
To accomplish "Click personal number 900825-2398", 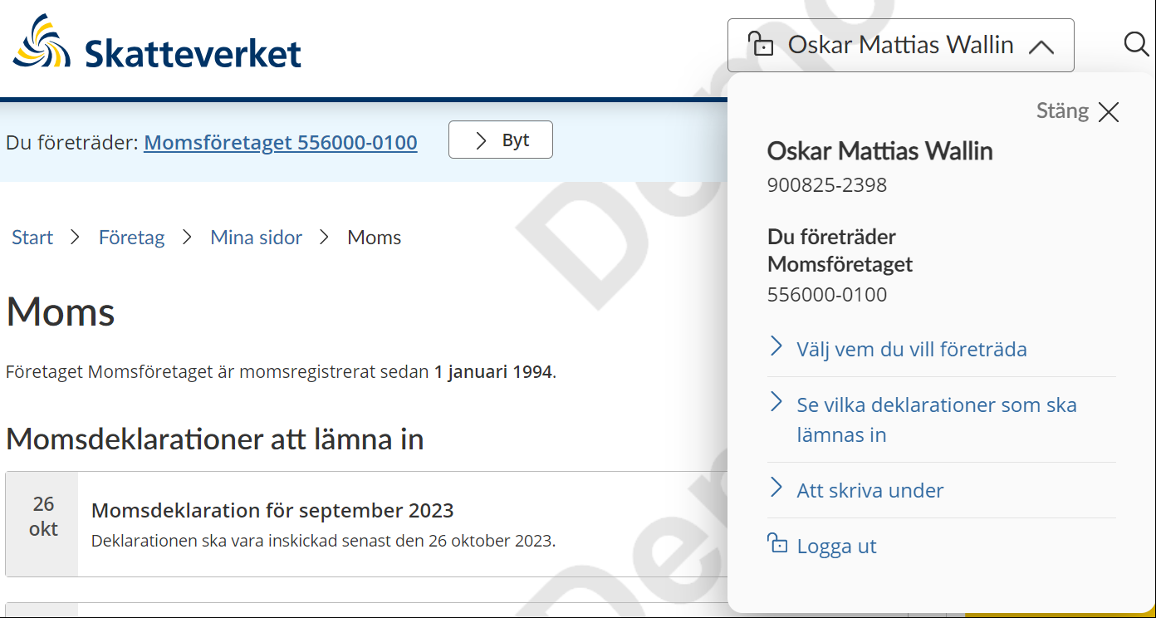I will point(827,184).
